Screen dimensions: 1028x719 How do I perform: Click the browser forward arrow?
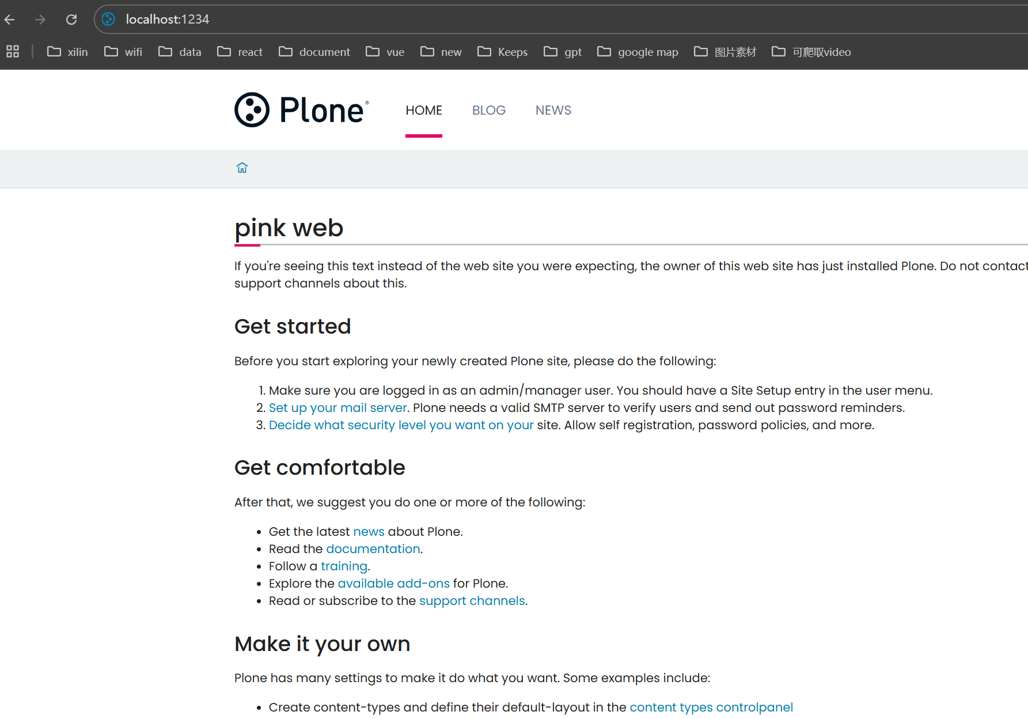tap(40, 20)
